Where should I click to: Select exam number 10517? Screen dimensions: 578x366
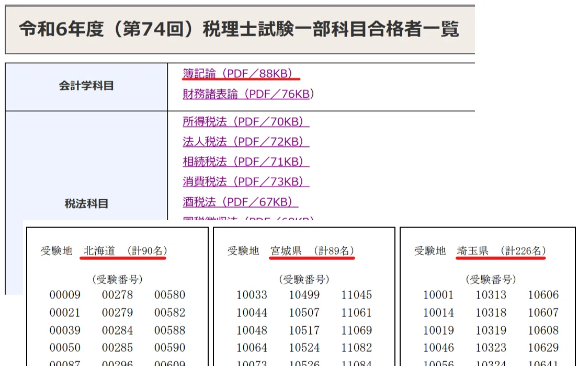coord(304,330)
